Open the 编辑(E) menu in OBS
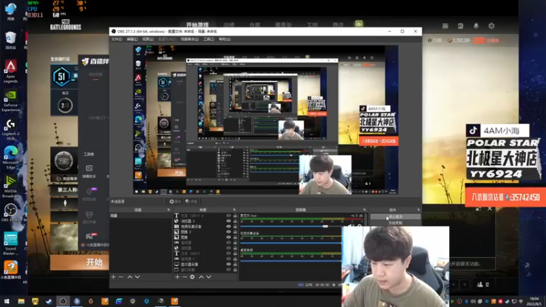546x307 pixels. click(x=132, y=40)
